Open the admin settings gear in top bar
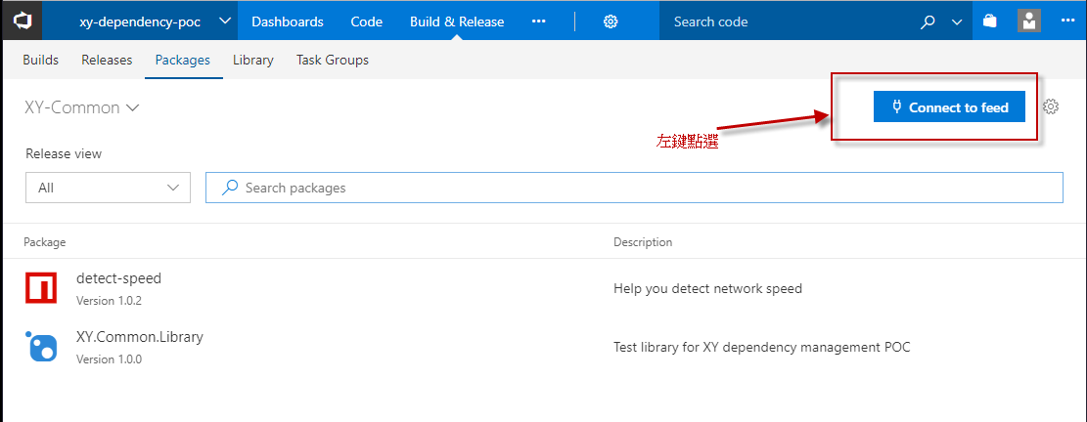1087x422 pixels. click(x=611, y=21)
